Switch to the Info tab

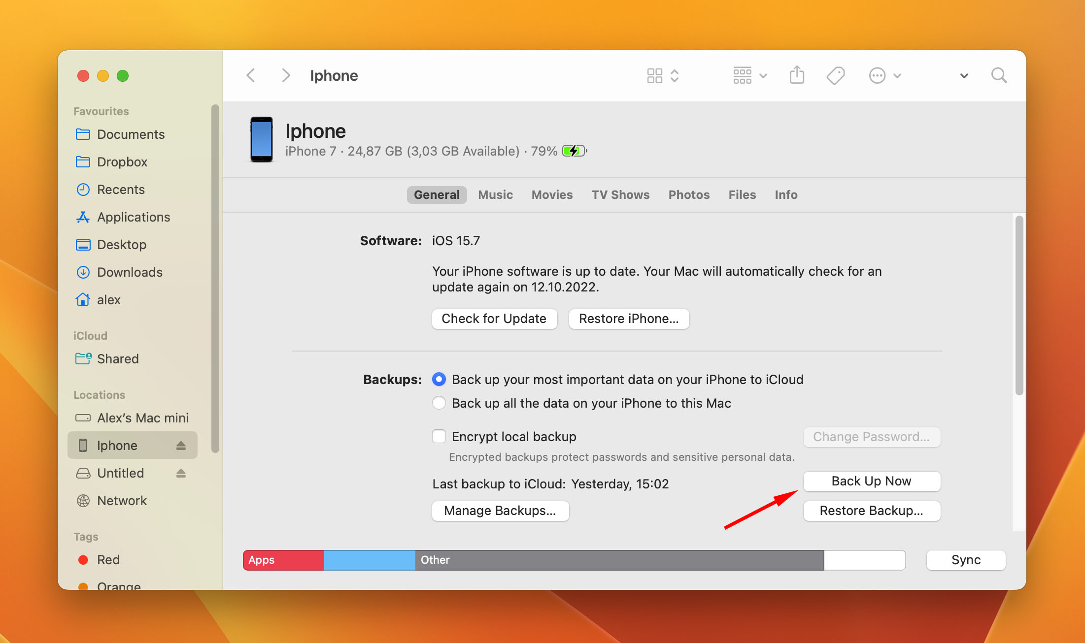786,194
